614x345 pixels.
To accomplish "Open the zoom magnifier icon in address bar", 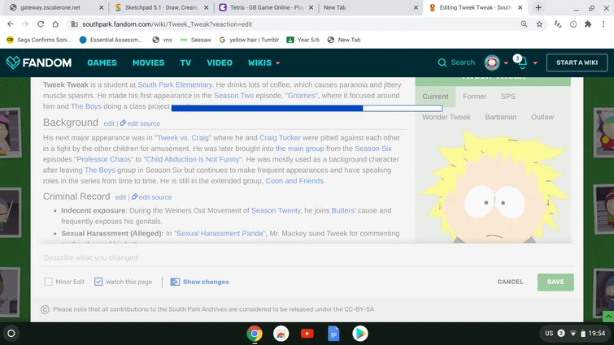I will point(524,24).
